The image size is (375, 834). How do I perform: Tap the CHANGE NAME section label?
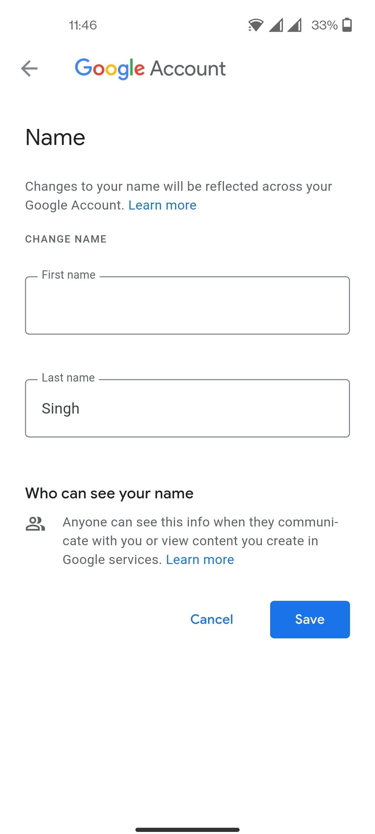pyautogui.click(x=66, y=239)
